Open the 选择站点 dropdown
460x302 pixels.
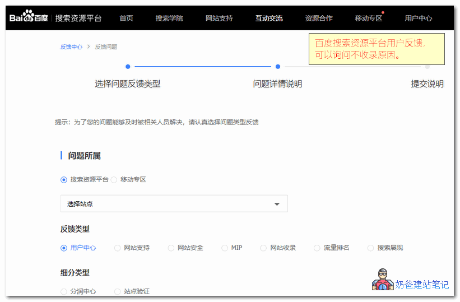pos(174,204)
